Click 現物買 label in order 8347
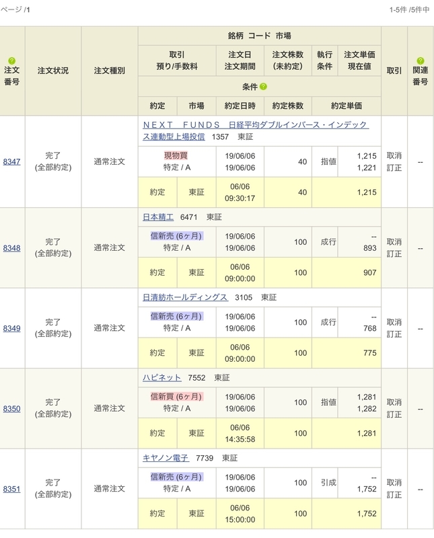 pyautogui.click(x=176, y=156)
